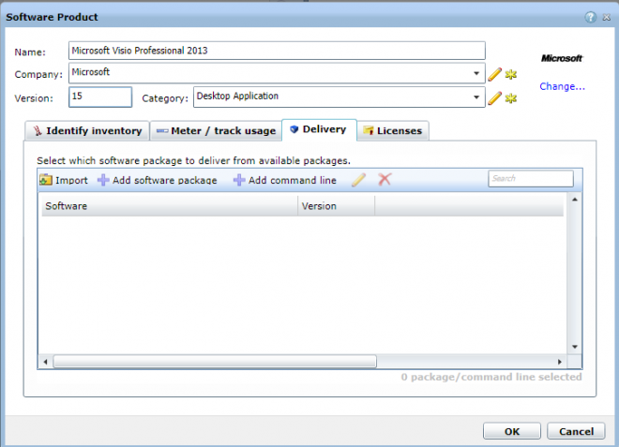The image size is (619, 447).
Task: Open the Meter / track usage tab
Action: pyautogui.click(x=216, y=130)
